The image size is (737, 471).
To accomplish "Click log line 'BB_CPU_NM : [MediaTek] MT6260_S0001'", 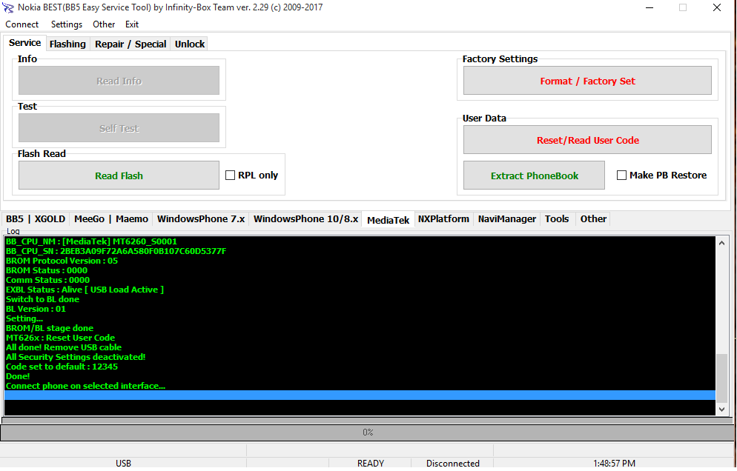I will point(91,241).
